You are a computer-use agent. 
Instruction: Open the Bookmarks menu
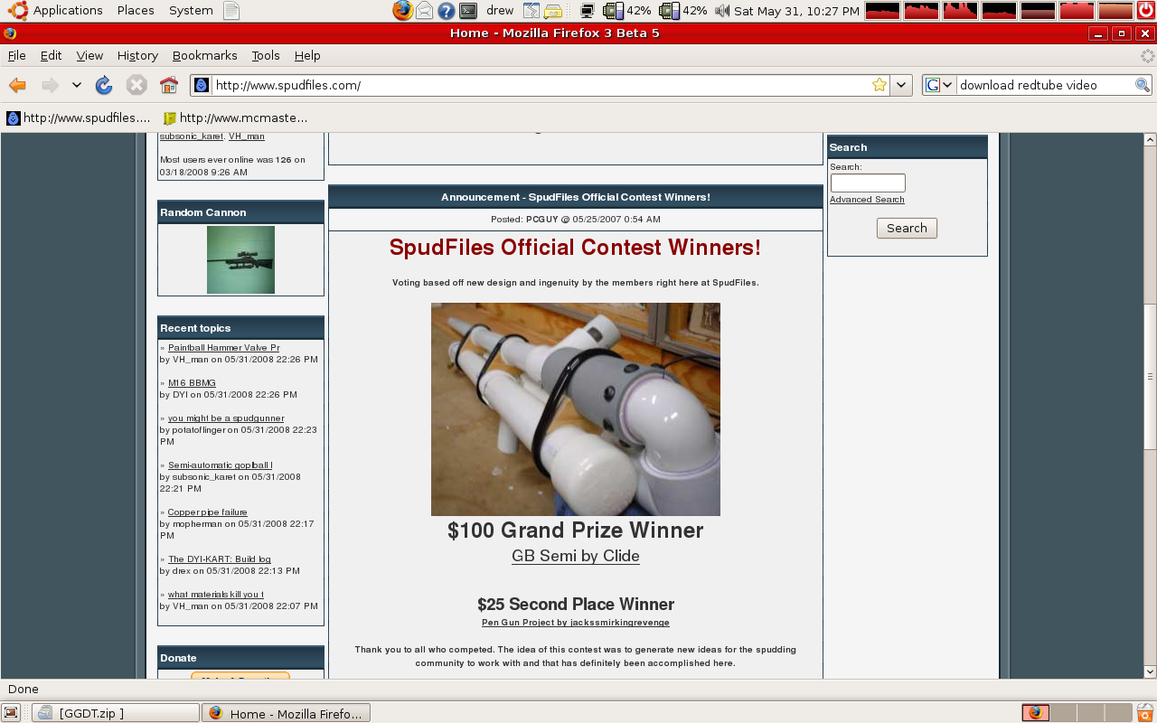click(204, 55)
